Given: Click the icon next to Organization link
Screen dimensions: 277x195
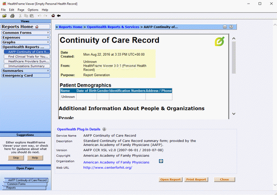Looking at the screenshot, I should 161,161.
